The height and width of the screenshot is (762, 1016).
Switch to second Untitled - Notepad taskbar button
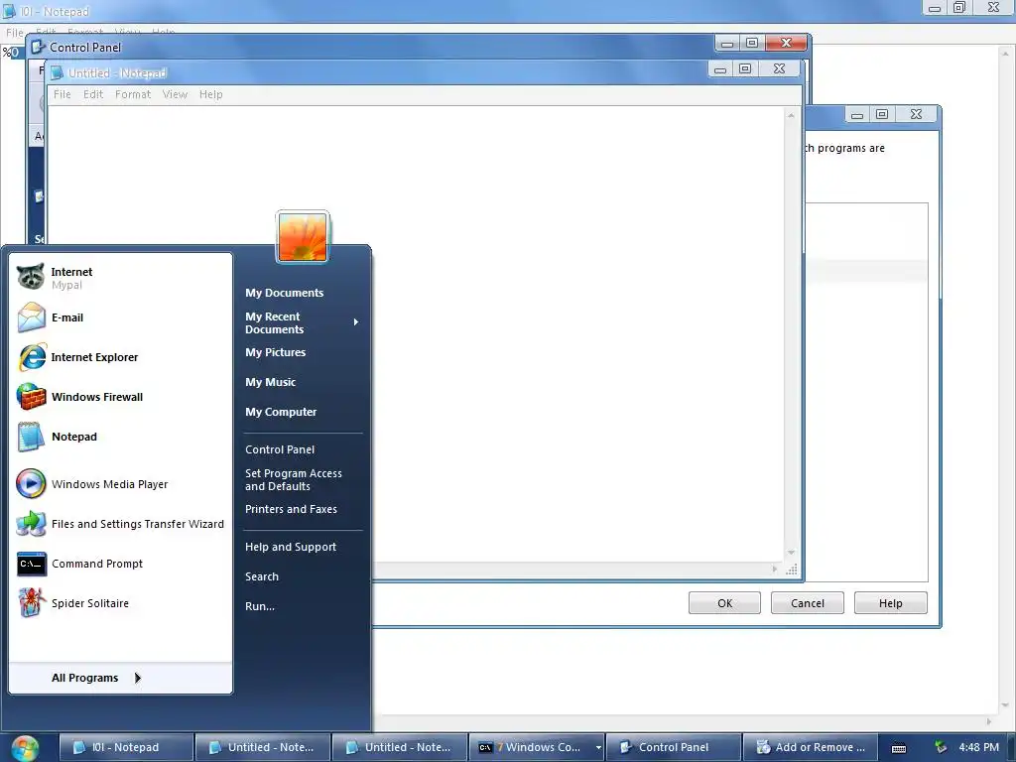400,748
